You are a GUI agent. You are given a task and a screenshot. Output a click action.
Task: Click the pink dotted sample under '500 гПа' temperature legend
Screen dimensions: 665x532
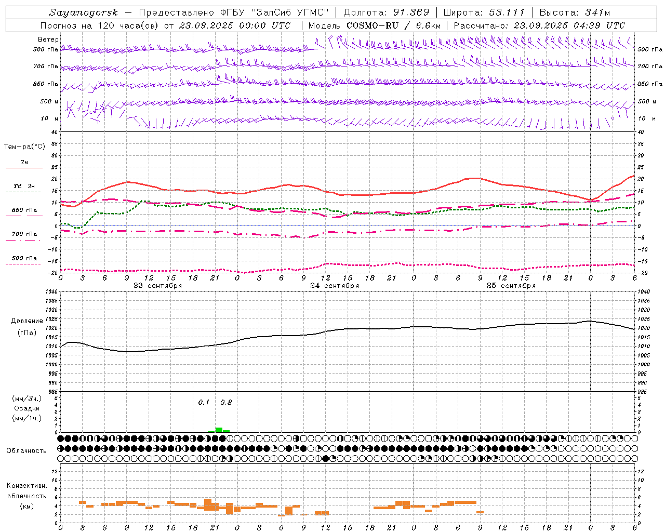[24, 264]
